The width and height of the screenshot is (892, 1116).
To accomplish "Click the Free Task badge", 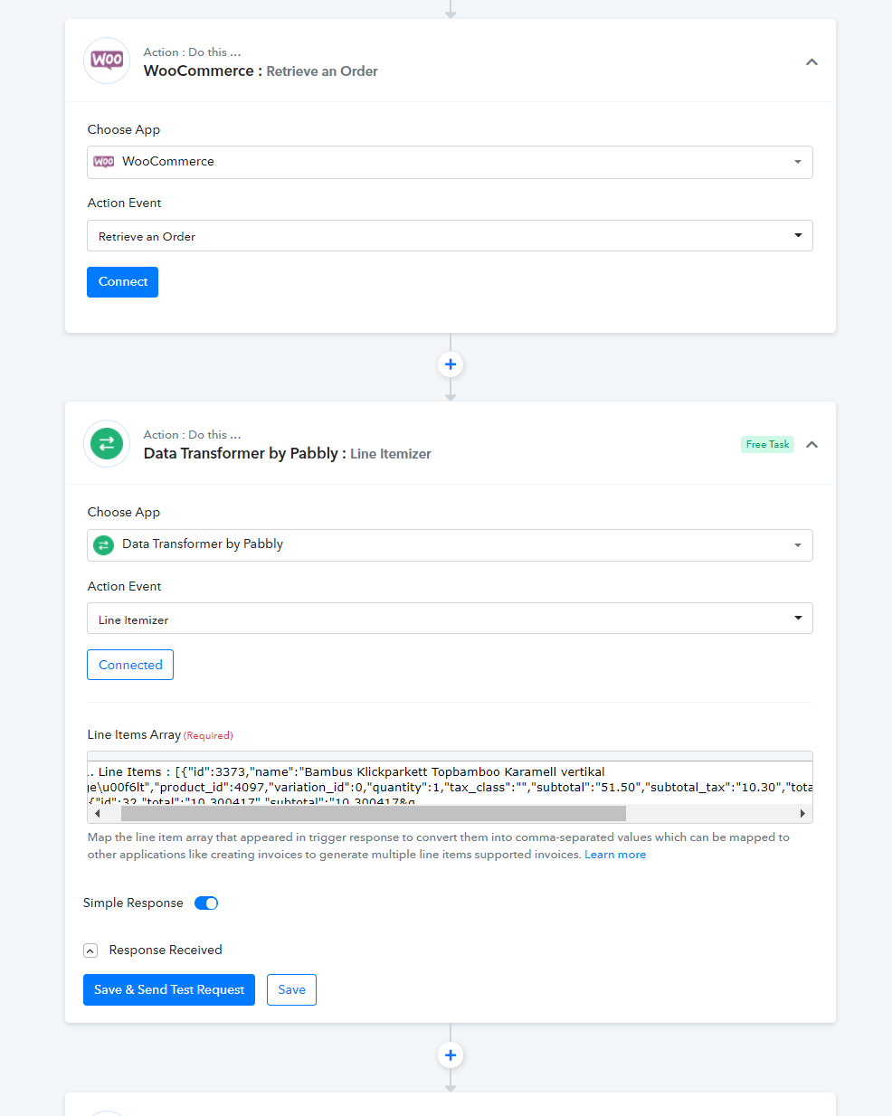I will click(x=767, y=444).
